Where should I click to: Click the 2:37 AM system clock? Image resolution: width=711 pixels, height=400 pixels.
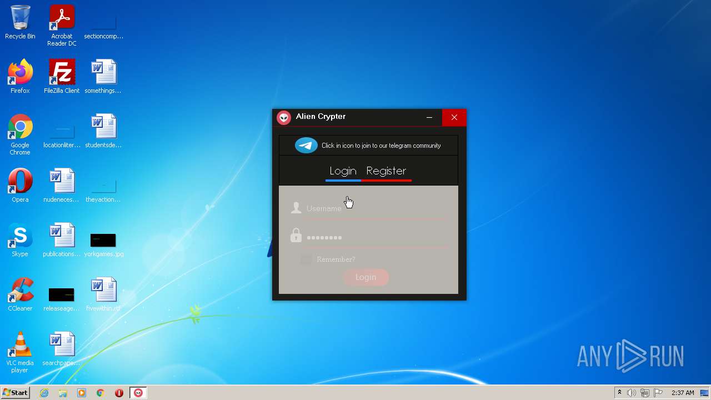click(x=683, y=393)
